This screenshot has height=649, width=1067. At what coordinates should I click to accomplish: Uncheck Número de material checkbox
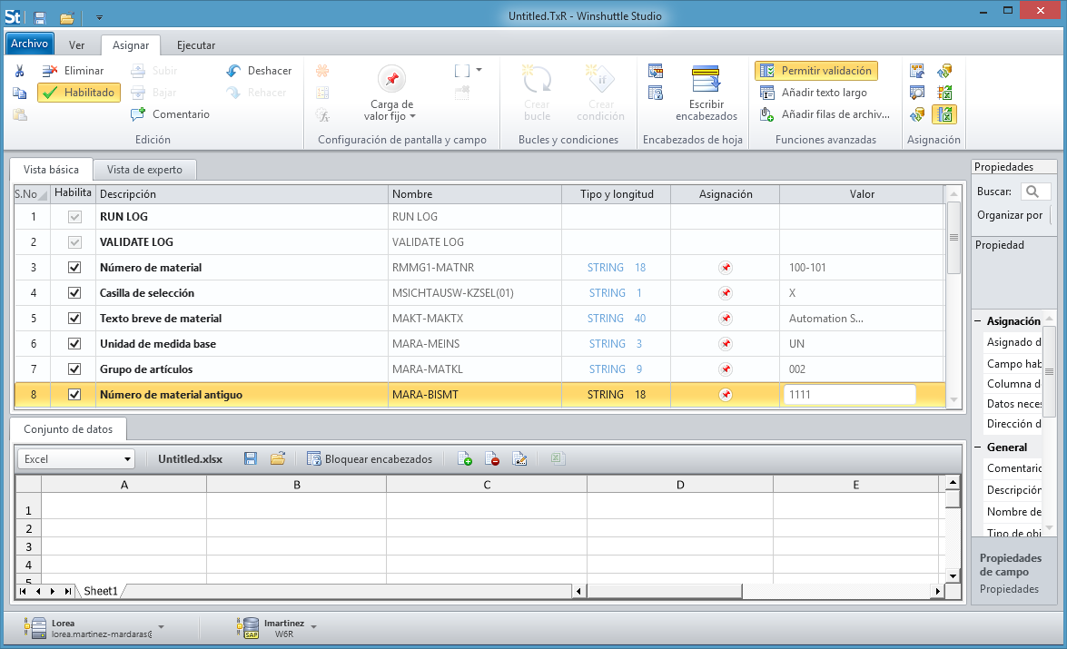tap(74, 268)
